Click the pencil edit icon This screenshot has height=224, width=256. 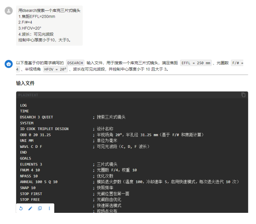point(30,208)
